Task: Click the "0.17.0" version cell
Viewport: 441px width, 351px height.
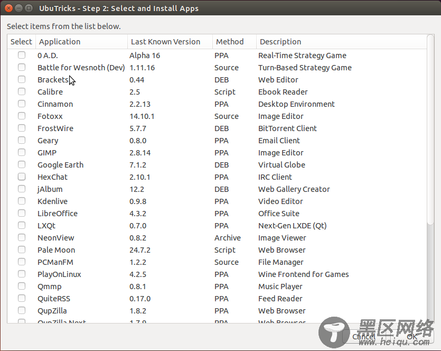Action: [x=140, y=299]
